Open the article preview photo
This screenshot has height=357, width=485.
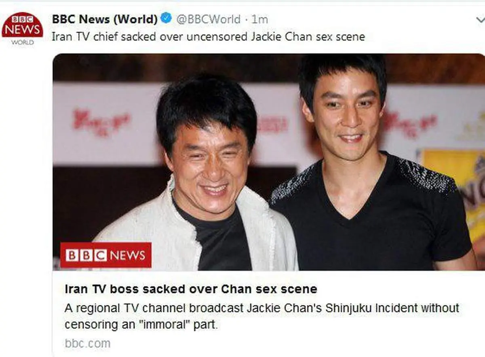pos(269,162)
